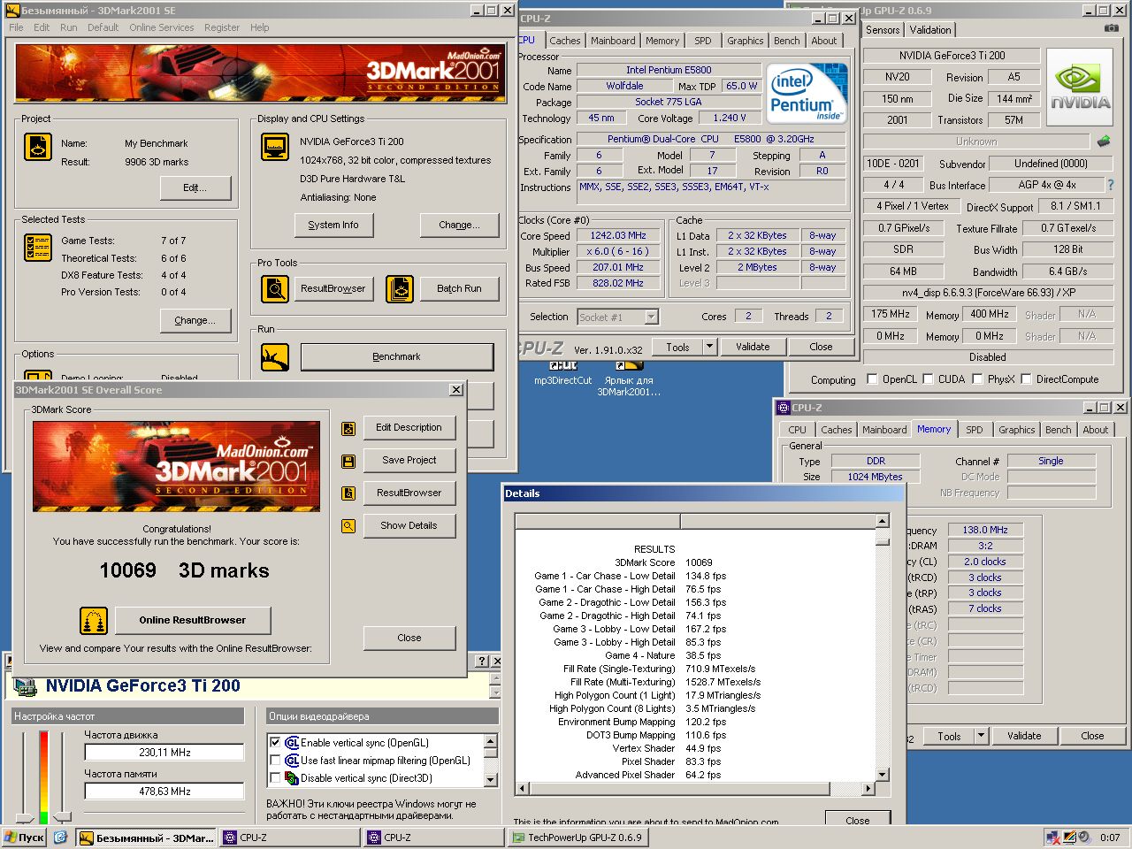Click the Details window scroll up arrow

[882, 521]
